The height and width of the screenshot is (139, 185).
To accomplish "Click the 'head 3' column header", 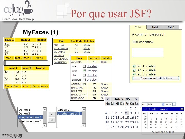I will tap(26, 68).
